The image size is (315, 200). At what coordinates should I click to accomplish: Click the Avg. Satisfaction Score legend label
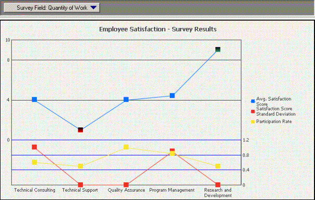click(273, 102)
